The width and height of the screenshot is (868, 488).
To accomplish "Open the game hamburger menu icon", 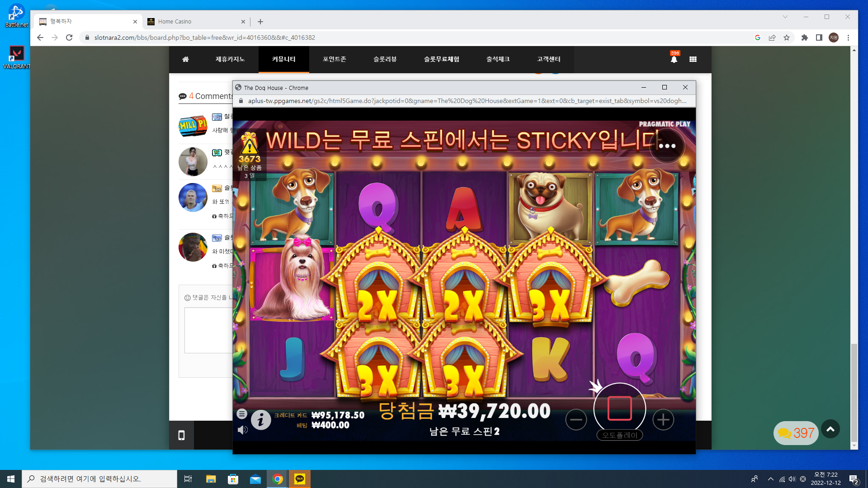I will (242, 413).
